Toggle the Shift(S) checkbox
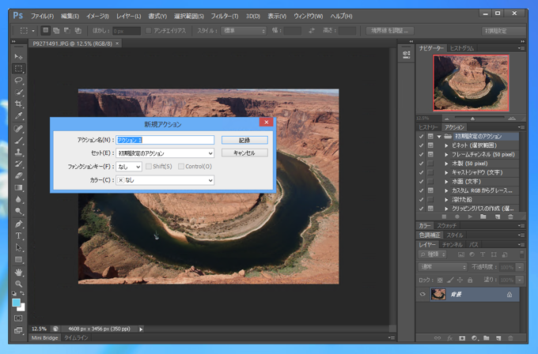The height and width of the screenshot is (354, 538). [x=149, y=167]
